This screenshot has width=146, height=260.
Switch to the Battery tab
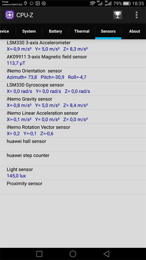click(x=55, y=31)
